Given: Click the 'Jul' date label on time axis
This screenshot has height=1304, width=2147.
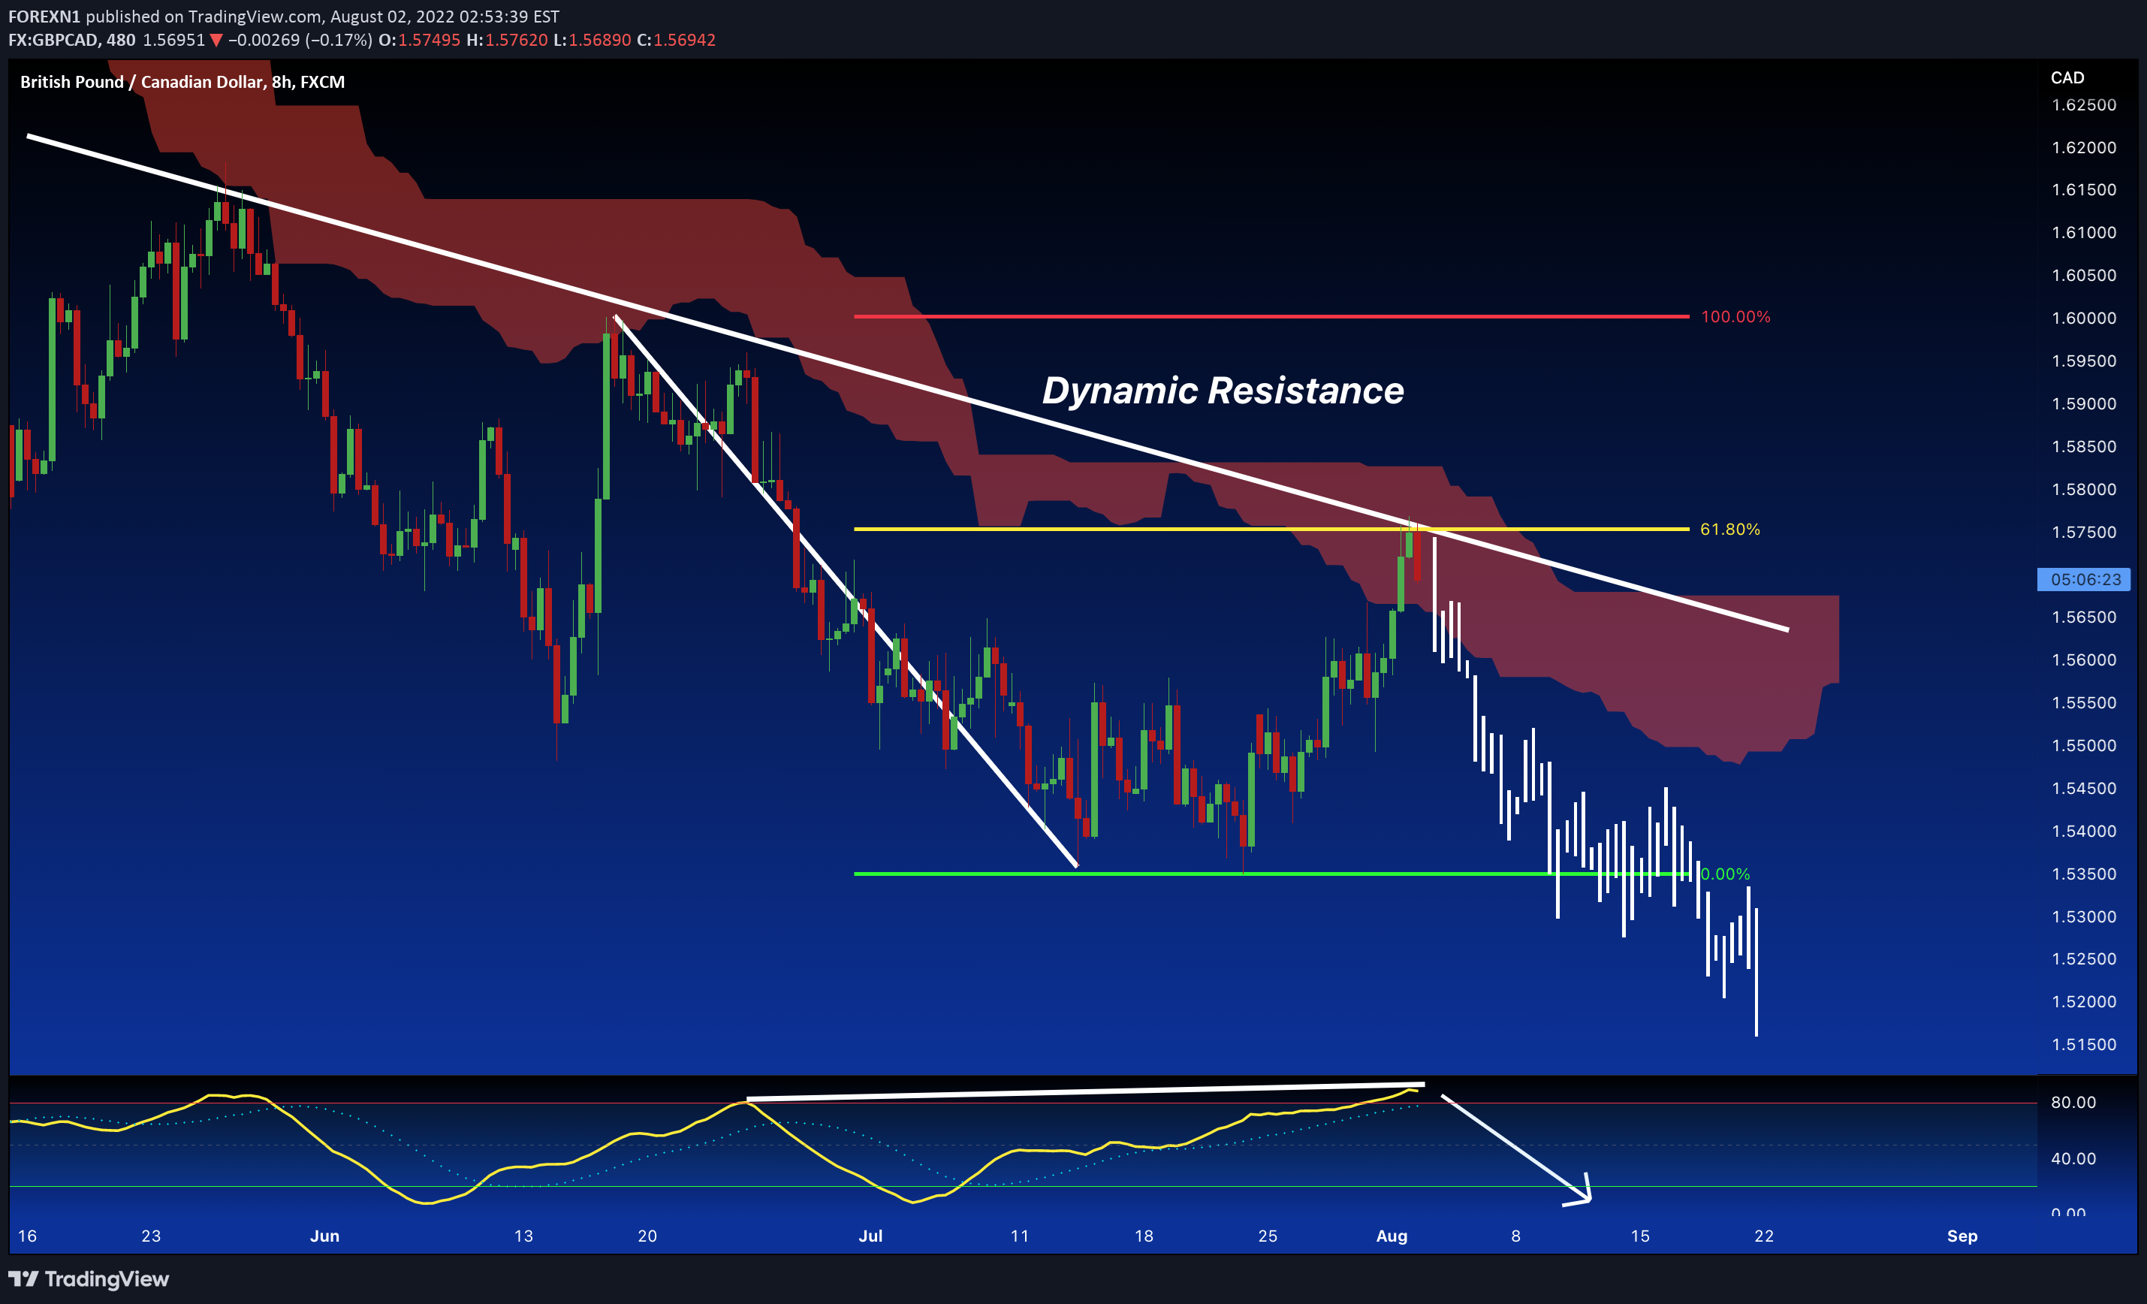Looking at the screenshot, I should pyautogui.click(x=870, y=1235).
